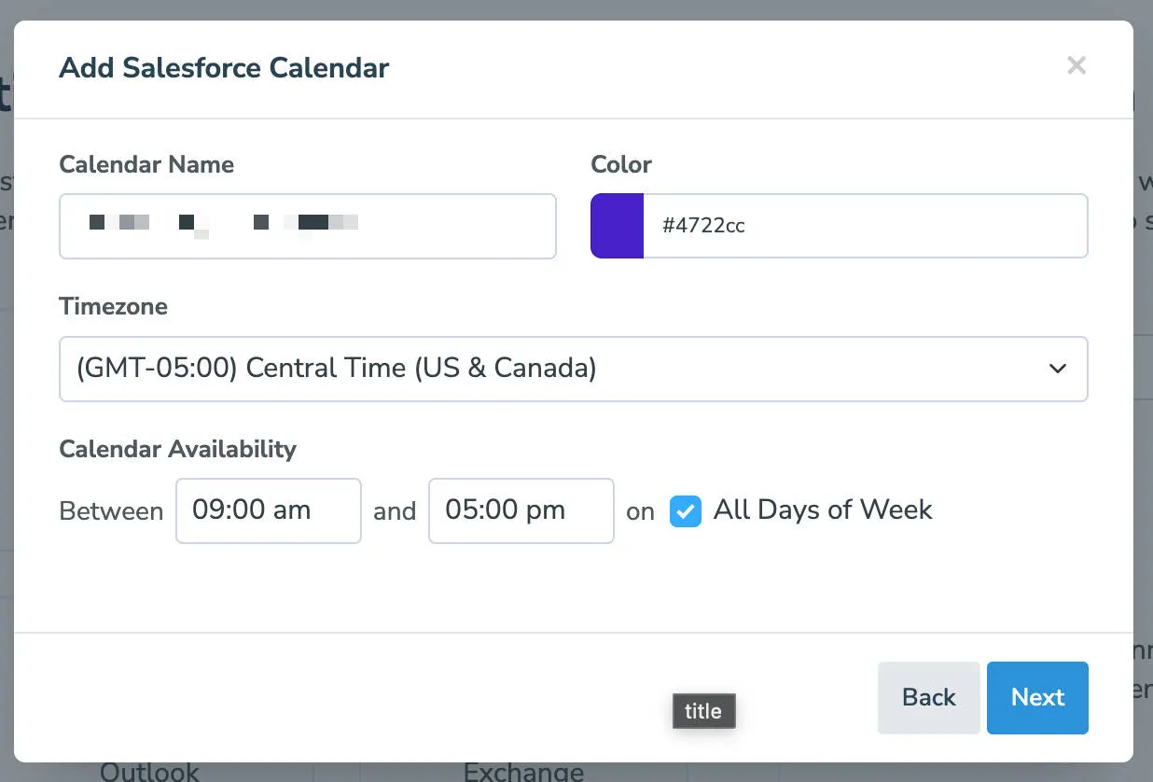Image resolution: width=1153 pixels, height=782 pixels.
Task: Click the Timezone label above the selector
Action: click(113, 306)
